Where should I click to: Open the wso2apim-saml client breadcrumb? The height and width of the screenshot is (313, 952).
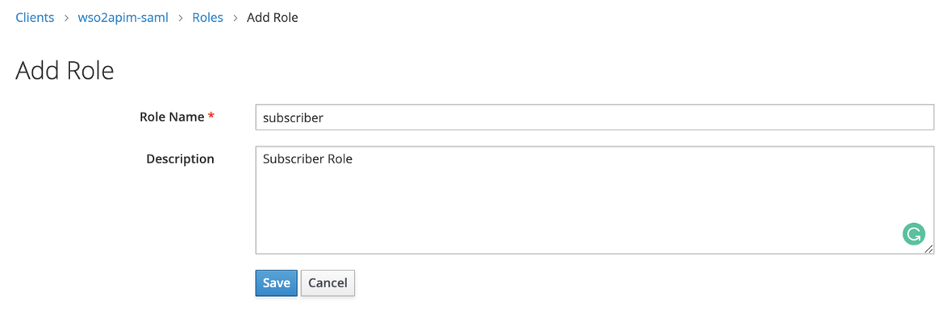coord(123,18)
